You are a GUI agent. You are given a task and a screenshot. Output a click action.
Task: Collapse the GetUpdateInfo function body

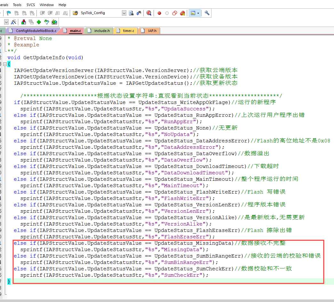(x=5, y=64)
